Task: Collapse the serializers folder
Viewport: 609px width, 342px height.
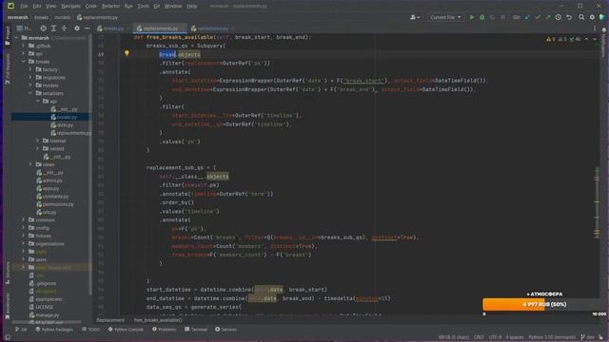Action: (x=30, y=93)
